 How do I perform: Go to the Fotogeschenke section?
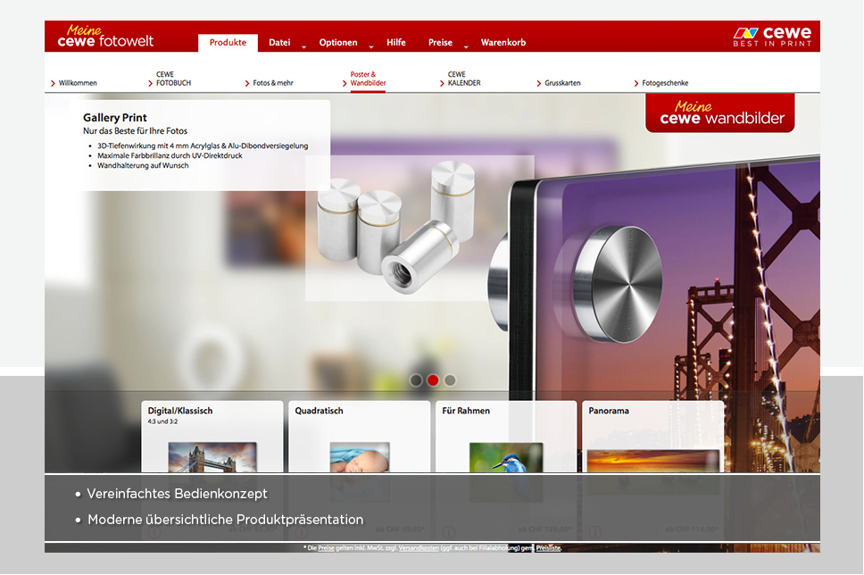point(665,83)
